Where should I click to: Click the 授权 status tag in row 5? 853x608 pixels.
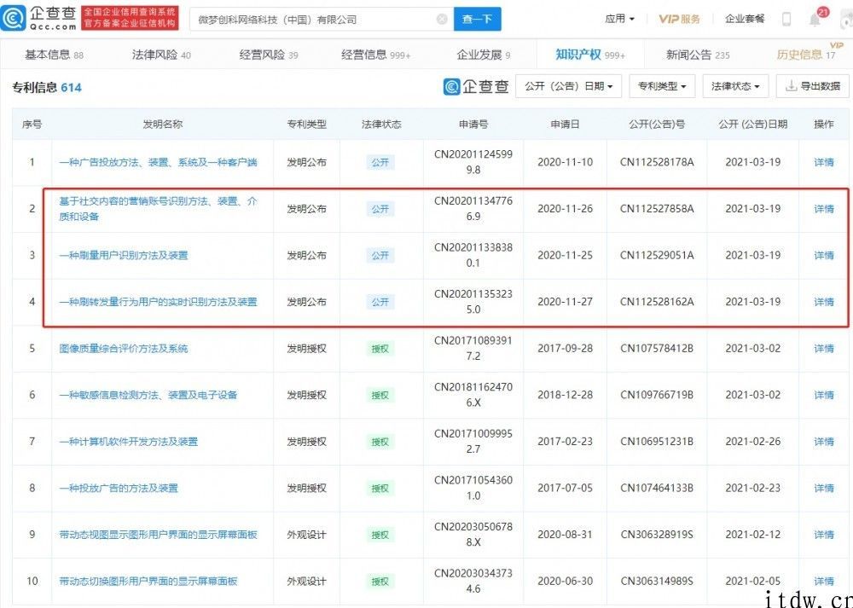point(380,349)
